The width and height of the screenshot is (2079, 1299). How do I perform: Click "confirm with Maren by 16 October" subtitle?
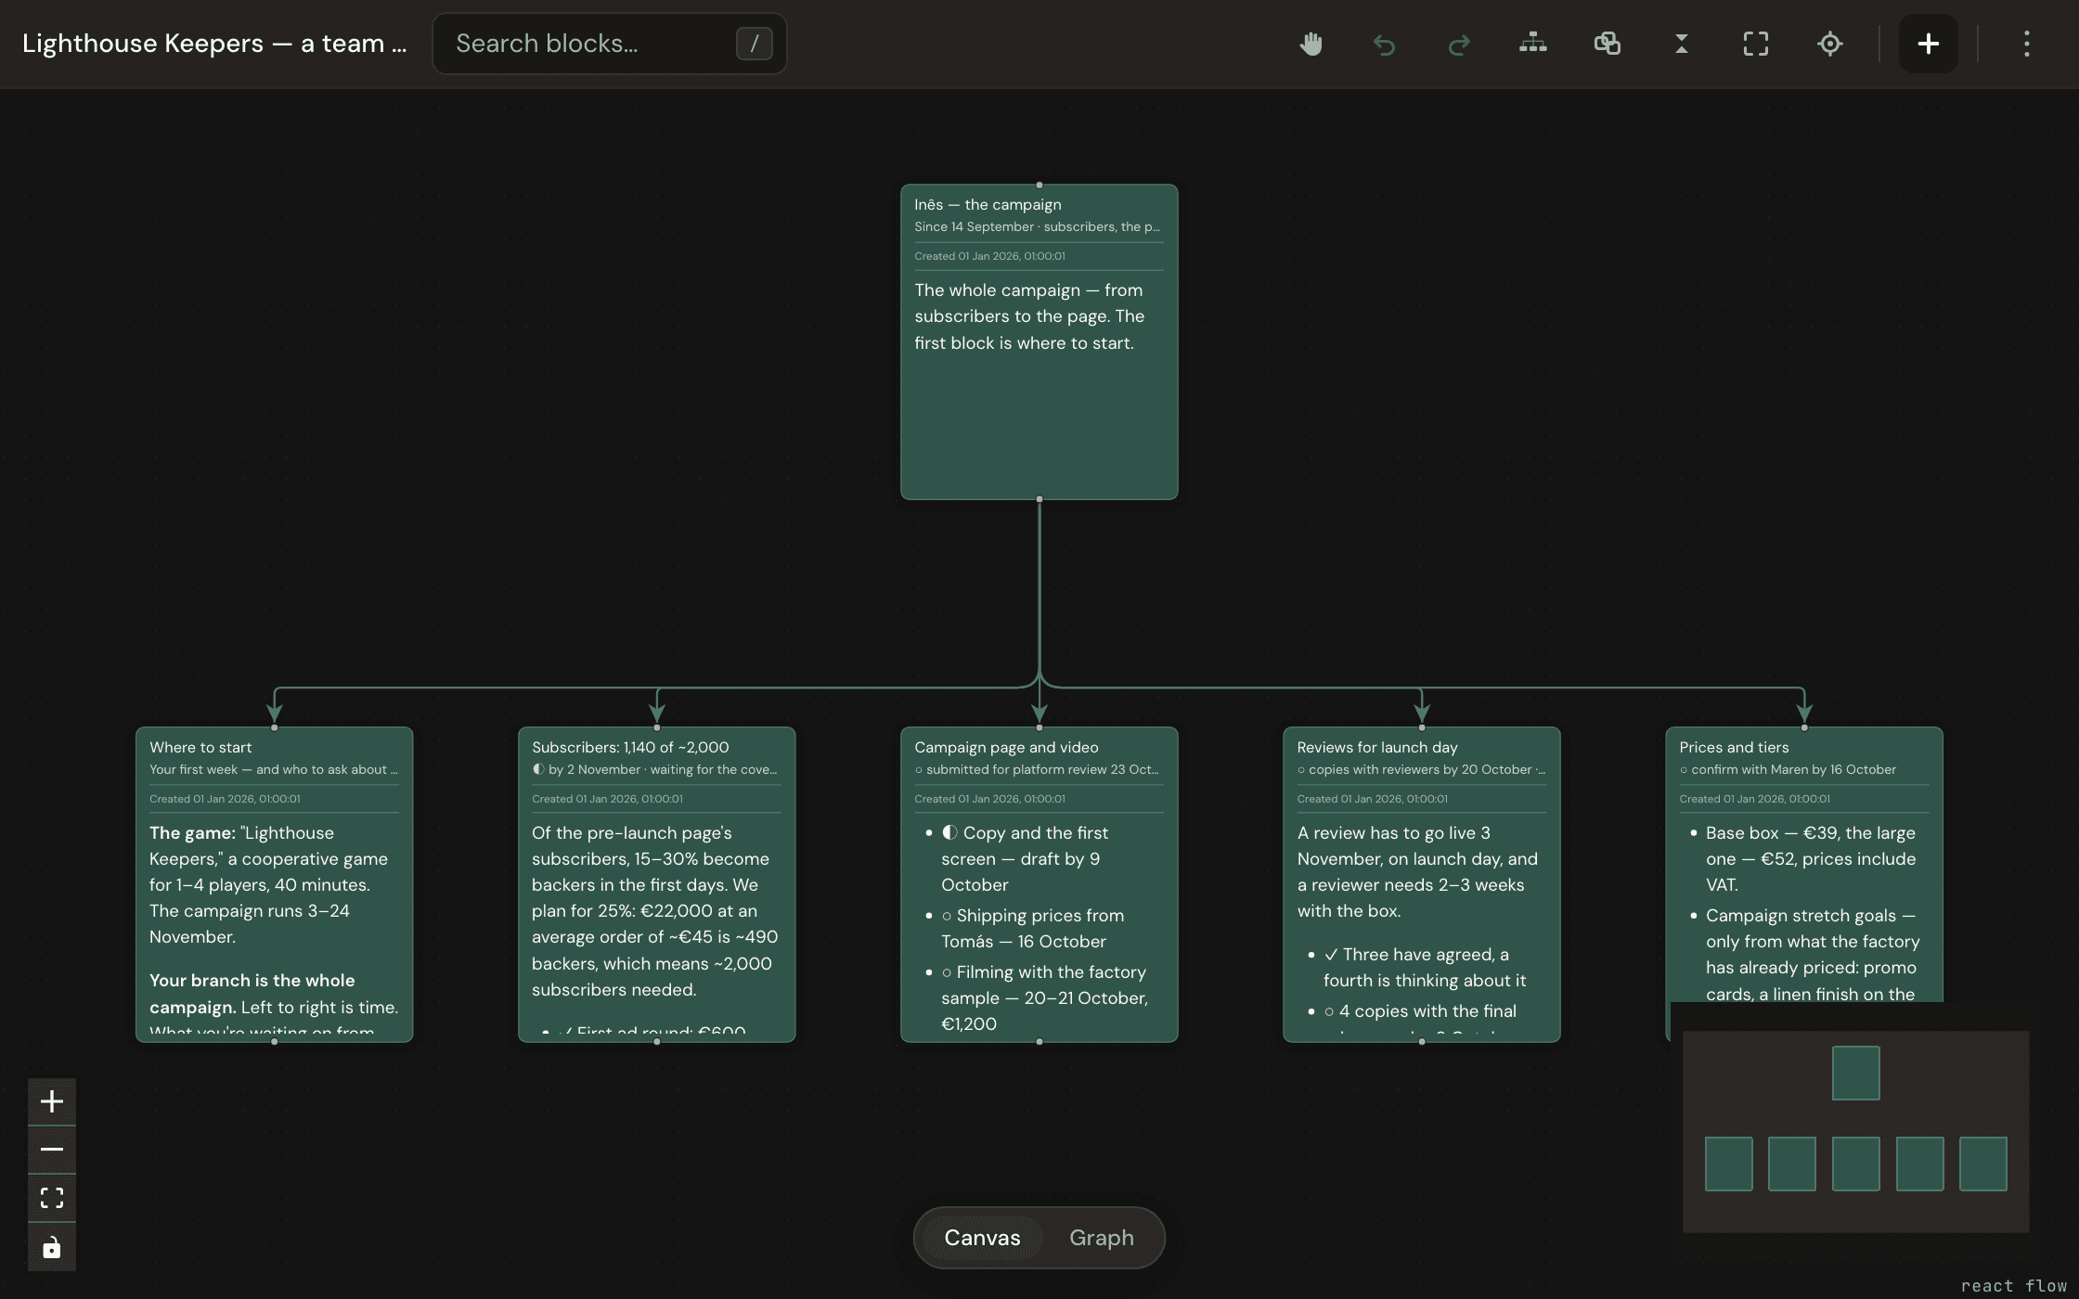click(x=1788, y=769)
